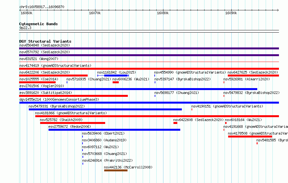Screen dimensions: 288x183
Task: Select the blue bar under esv2761506
Action: click(138, 89)
